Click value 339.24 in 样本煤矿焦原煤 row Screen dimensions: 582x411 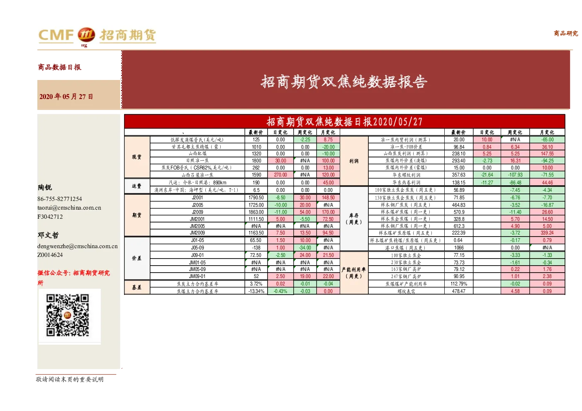(x=547, y=233)
